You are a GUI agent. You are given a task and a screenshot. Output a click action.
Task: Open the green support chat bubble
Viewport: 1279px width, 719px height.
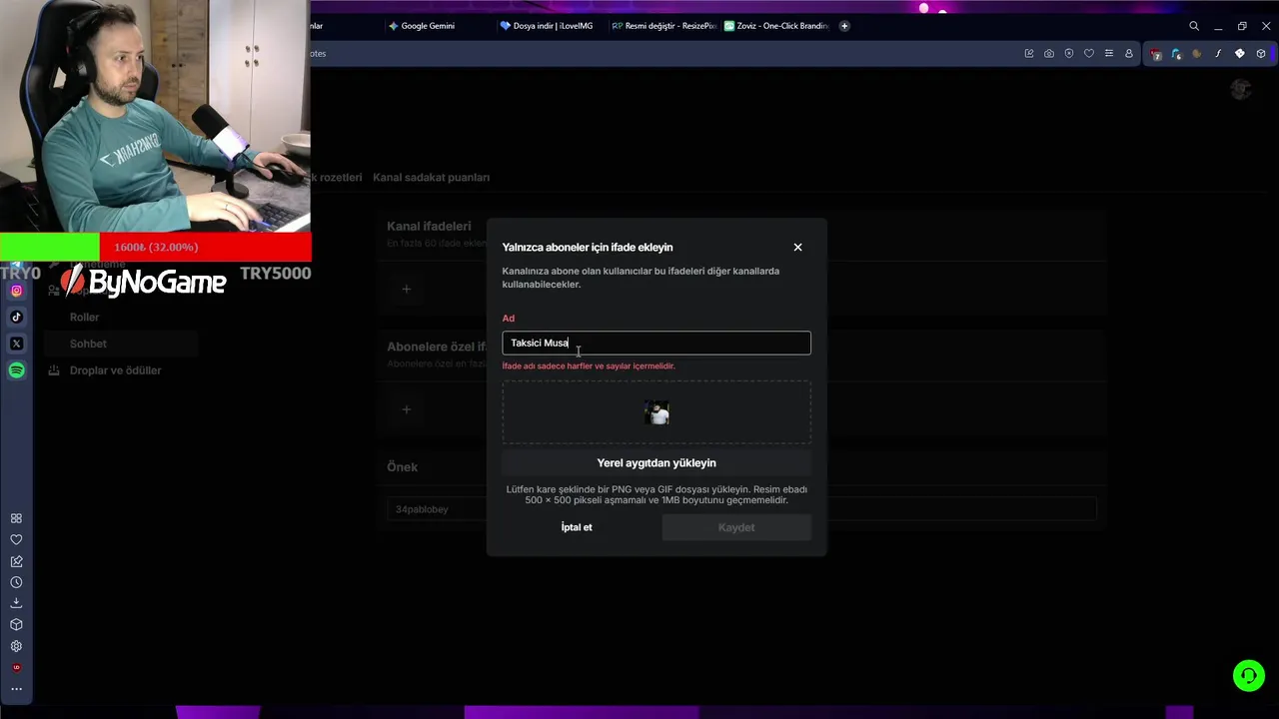click(1249, 676)
